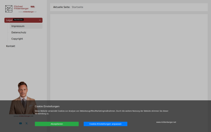Open the Copyright page
The image size is (211, 132).
point(17,39)
